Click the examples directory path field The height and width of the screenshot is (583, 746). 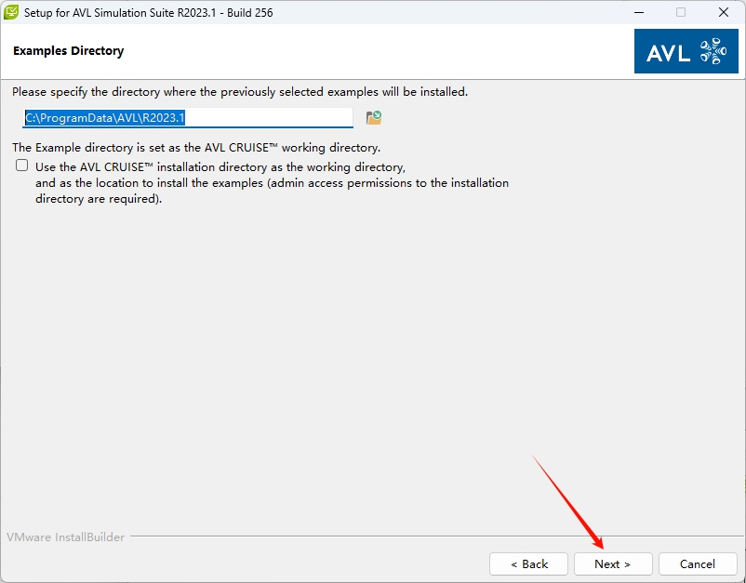coord(188,118)
